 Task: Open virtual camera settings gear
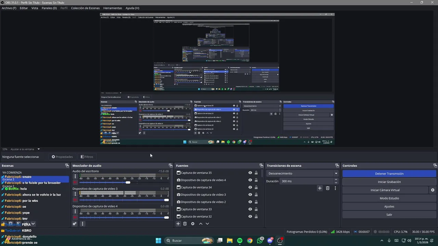pos(433,190)
